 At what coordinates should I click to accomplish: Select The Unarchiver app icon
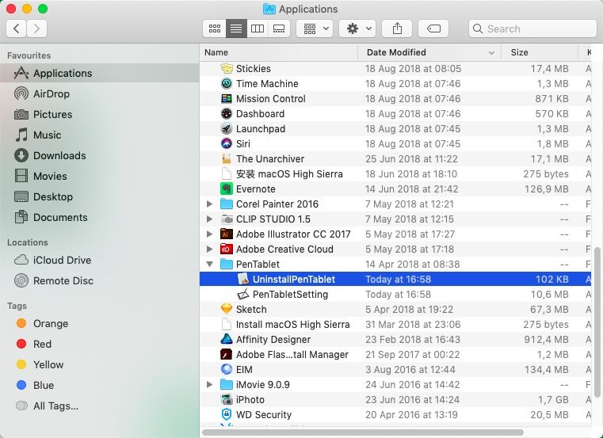click(227, 158)
